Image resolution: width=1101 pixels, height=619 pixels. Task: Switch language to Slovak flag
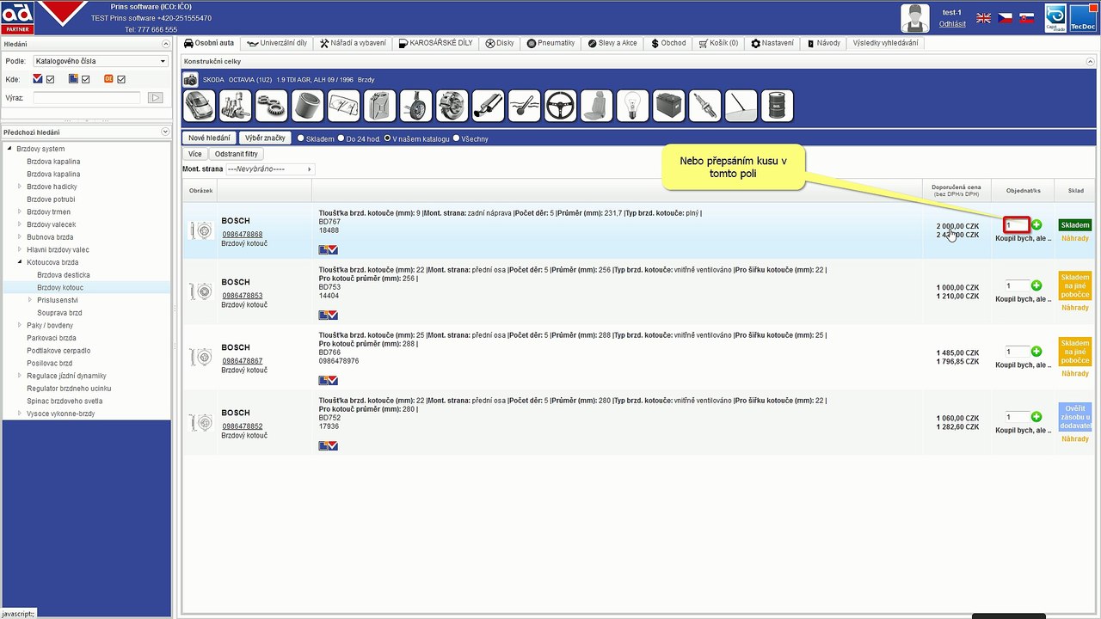click(1026, 17)
